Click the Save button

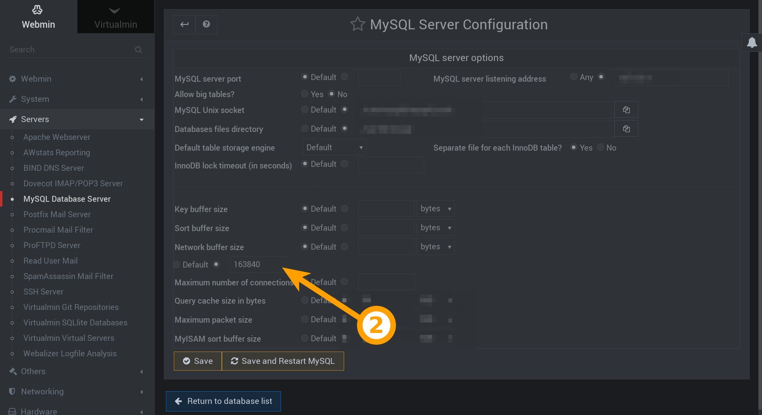pyautogui.click(x=198, y=361)
